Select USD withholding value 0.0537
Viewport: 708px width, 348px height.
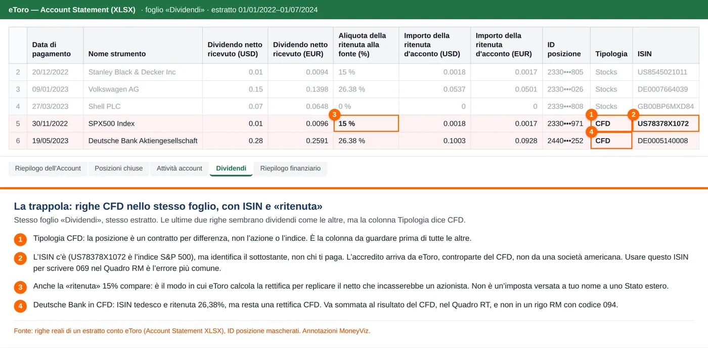(x=435, y=90)
